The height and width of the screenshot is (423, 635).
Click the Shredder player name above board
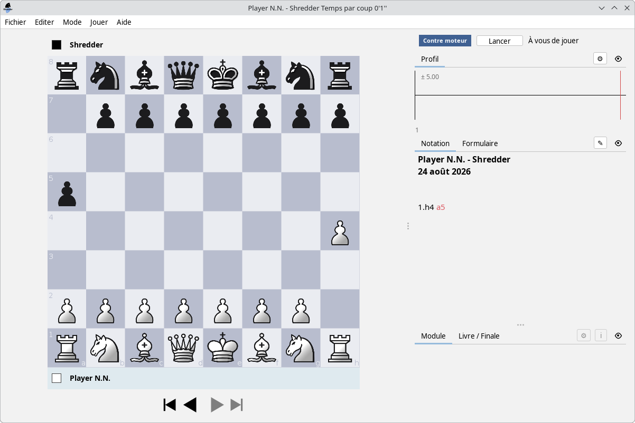pos(86,45)
